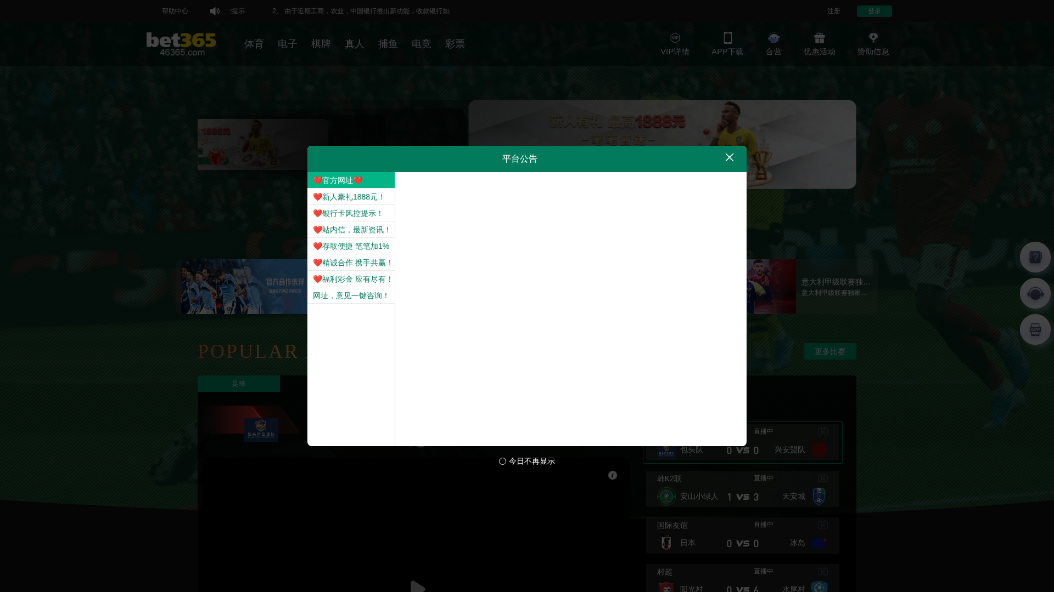Image resolution: width=1054 pixels, height=592 pixels.
Task: Click the 注册 register link
Action: (833, 11)
